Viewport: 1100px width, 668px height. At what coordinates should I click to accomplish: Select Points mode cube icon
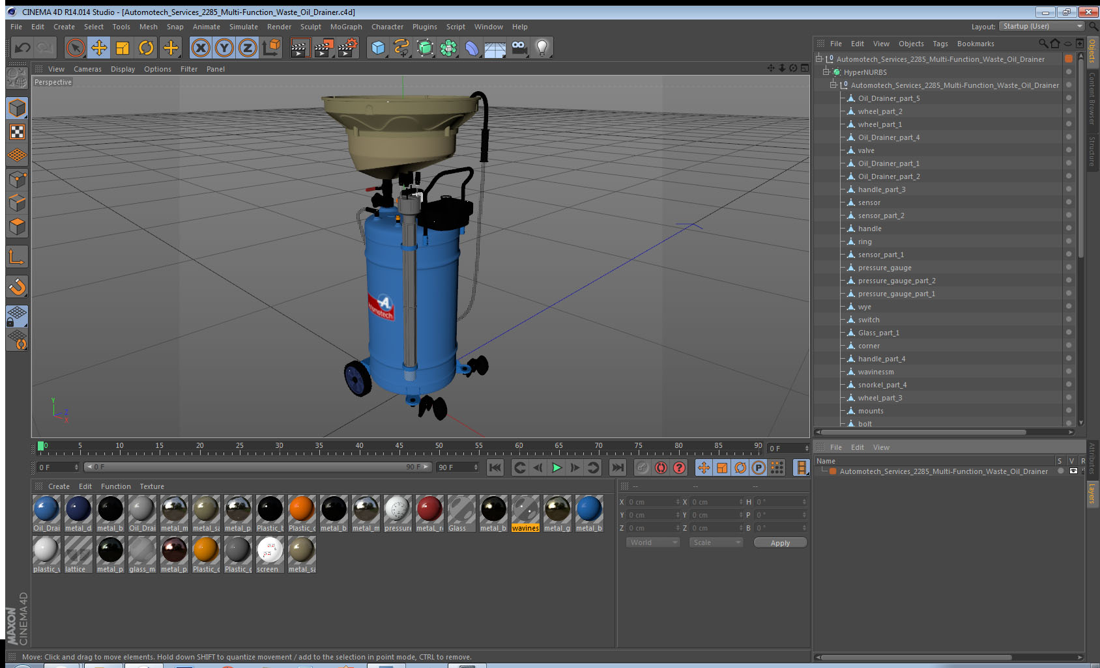[17, 179]
